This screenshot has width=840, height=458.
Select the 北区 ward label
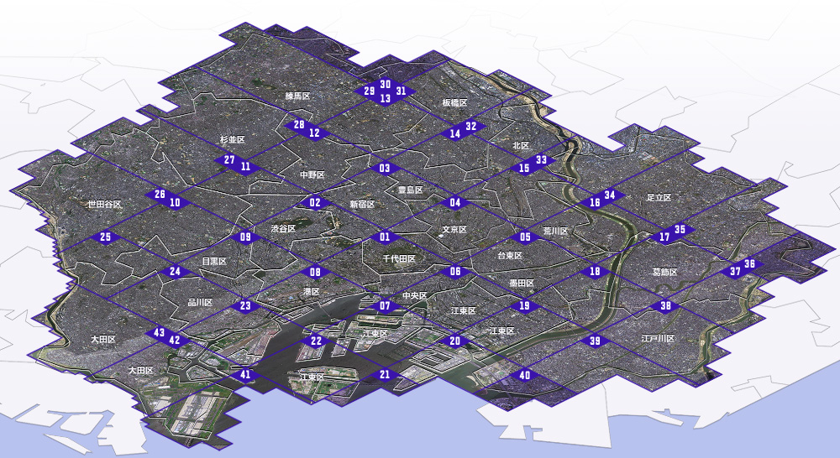tap(521, 145)
